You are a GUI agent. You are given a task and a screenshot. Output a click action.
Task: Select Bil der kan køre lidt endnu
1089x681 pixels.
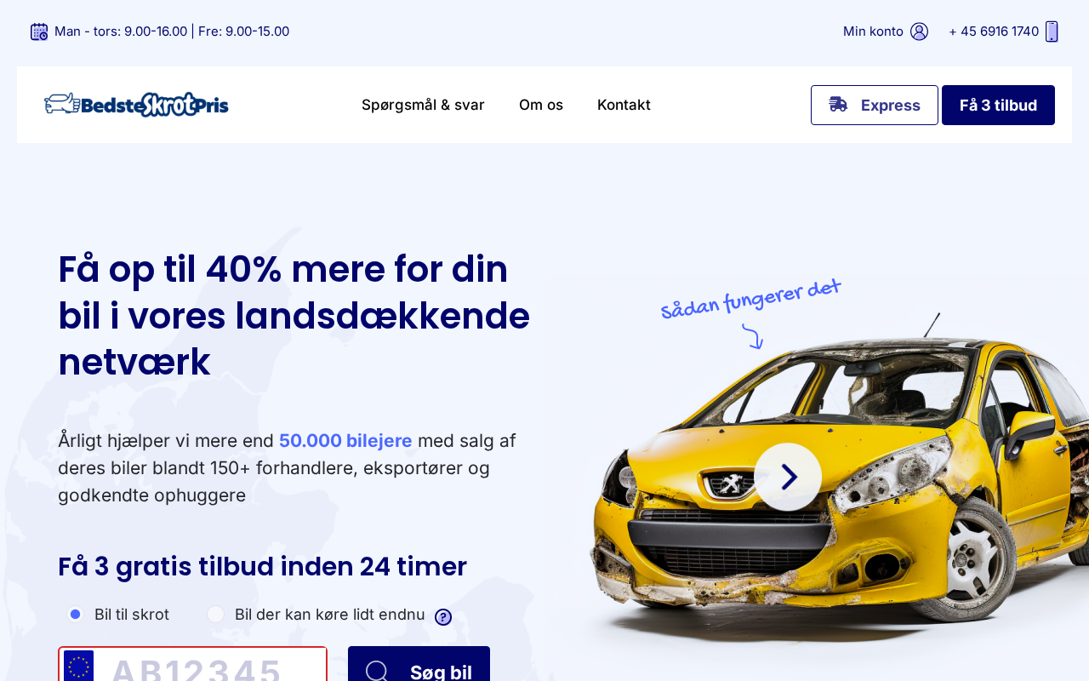tap(216, 614)
